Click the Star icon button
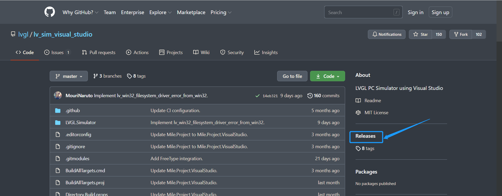Image resolution: width=502 pixels, height=196 pixels. [x=420, y=34]
